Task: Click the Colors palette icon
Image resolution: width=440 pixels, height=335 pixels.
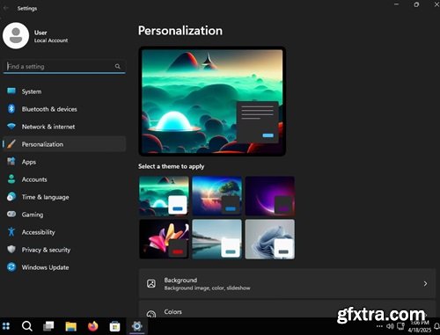Action: click(151, 314)
